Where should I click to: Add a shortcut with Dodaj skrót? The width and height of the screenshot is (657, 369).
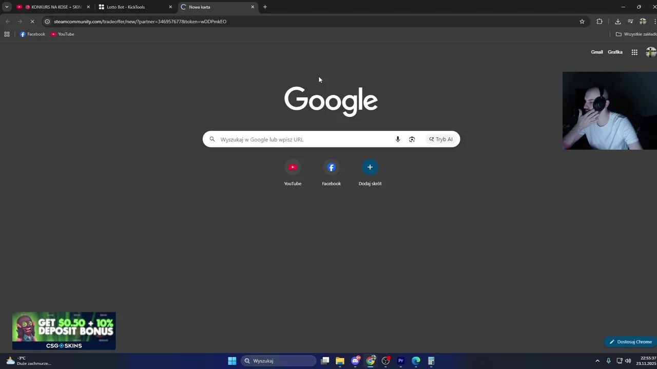370,173
